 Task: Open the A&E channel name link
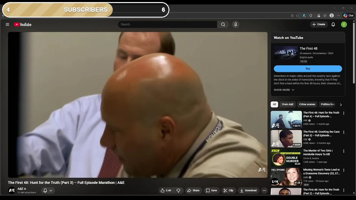(x=21, y=189)
